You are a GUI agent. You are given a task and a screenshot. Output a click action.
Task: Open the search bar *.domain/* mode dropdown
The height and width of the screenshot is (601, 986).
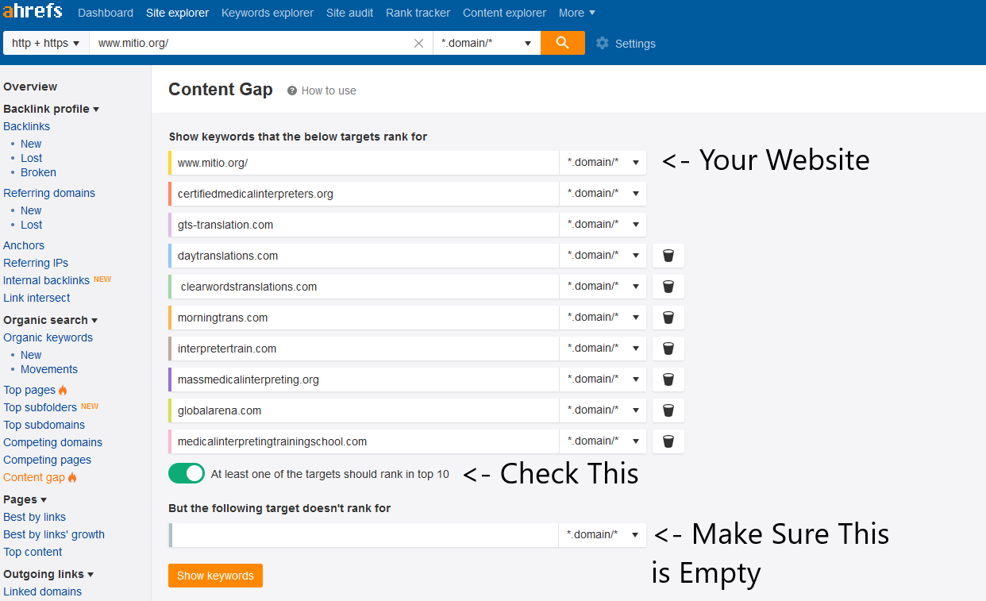pos(487,43)
